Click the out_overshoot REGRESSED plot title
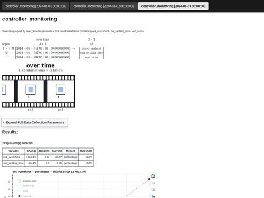The width and height of the screenshot is (264, 198). pyautogui.click(x=50, y=172)
